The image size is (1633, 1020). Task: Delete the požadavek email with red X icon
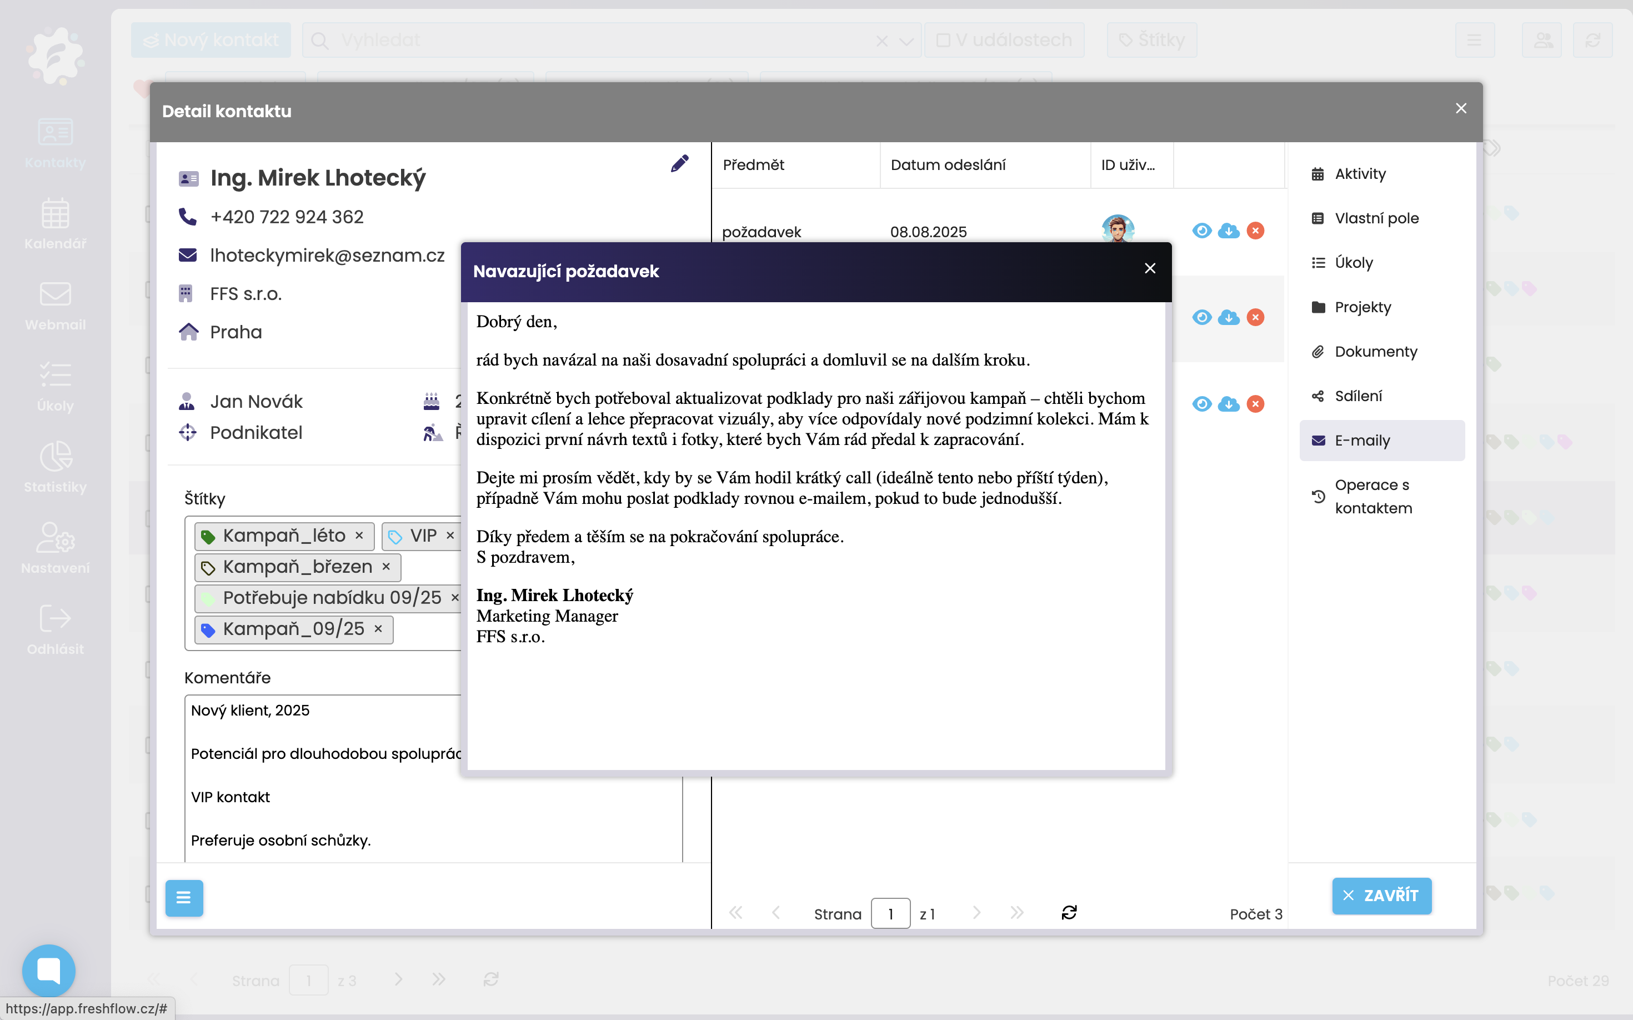click(x=1255, y=231)
